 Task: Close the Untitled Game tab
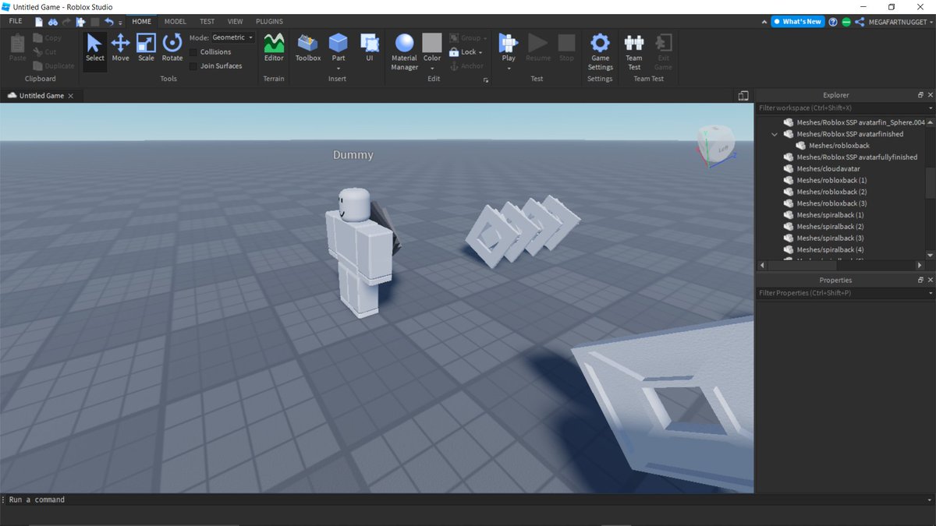point(71,96)
